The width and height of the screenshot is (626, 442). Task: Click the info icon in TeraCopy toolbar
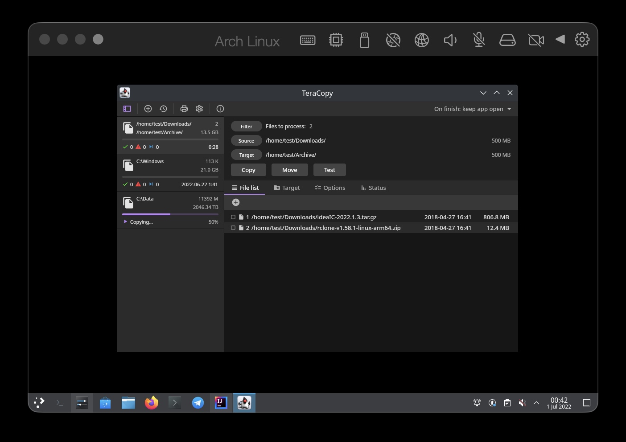pyautogui.click(x=220, y=109)
